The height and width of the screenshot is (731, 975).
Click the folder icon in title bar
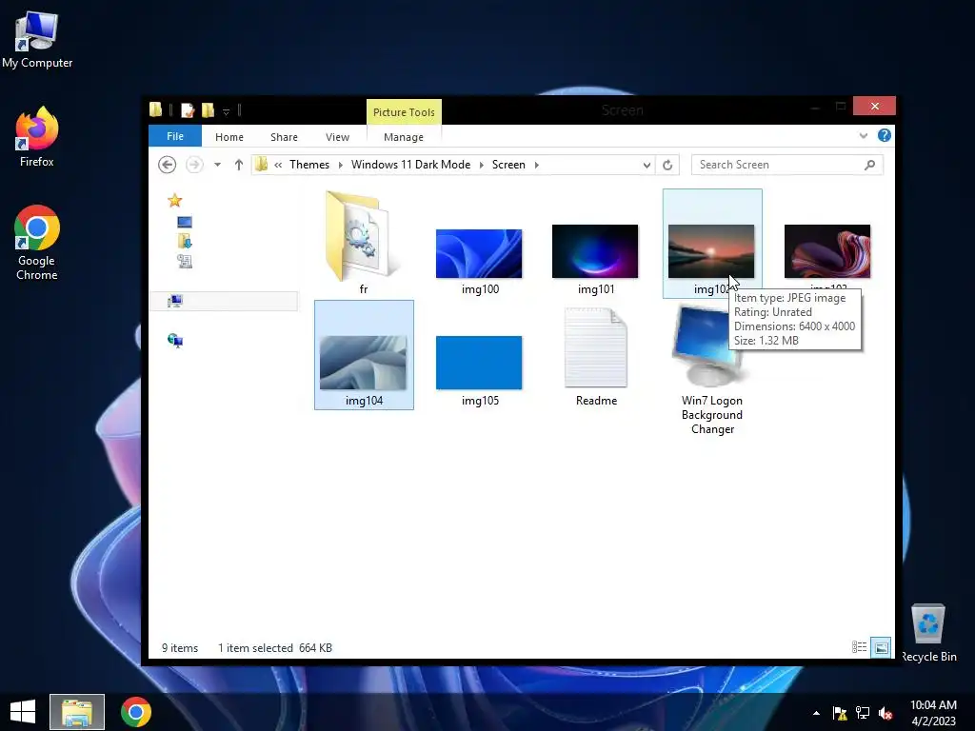pos(155,110)
